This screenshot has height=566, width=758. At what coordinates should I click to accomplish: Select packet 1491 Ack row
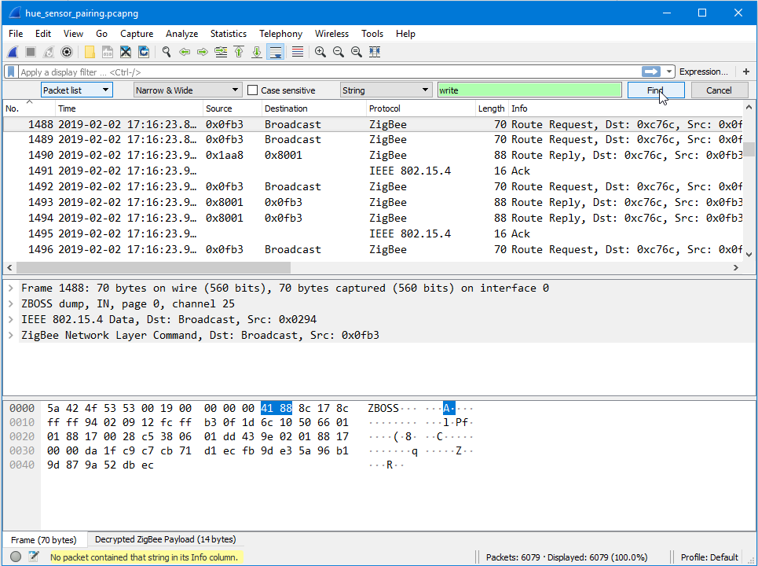[373, 171]
